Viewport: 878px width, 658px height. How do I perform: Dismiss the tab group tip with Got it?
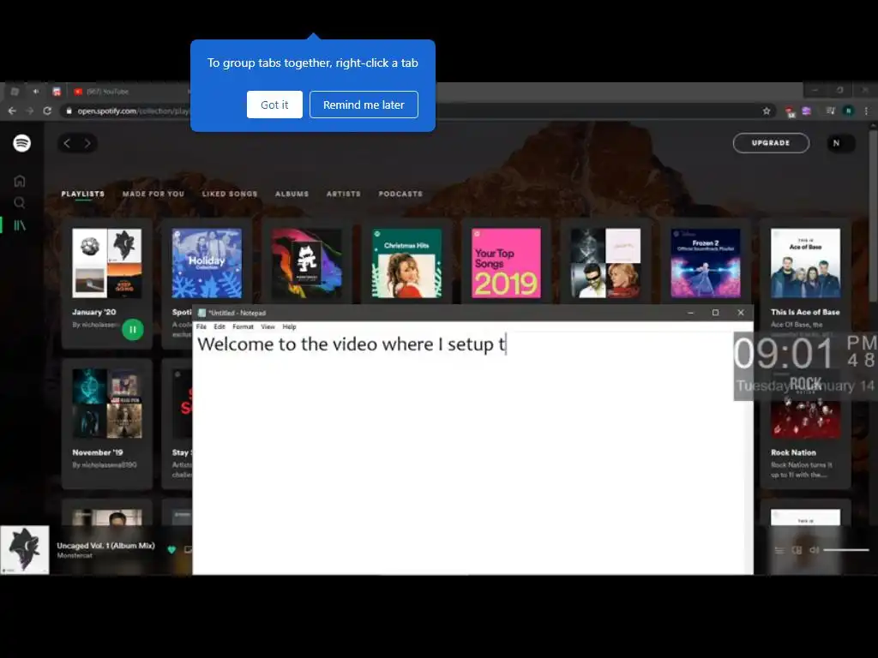click(x=274, y=105)
